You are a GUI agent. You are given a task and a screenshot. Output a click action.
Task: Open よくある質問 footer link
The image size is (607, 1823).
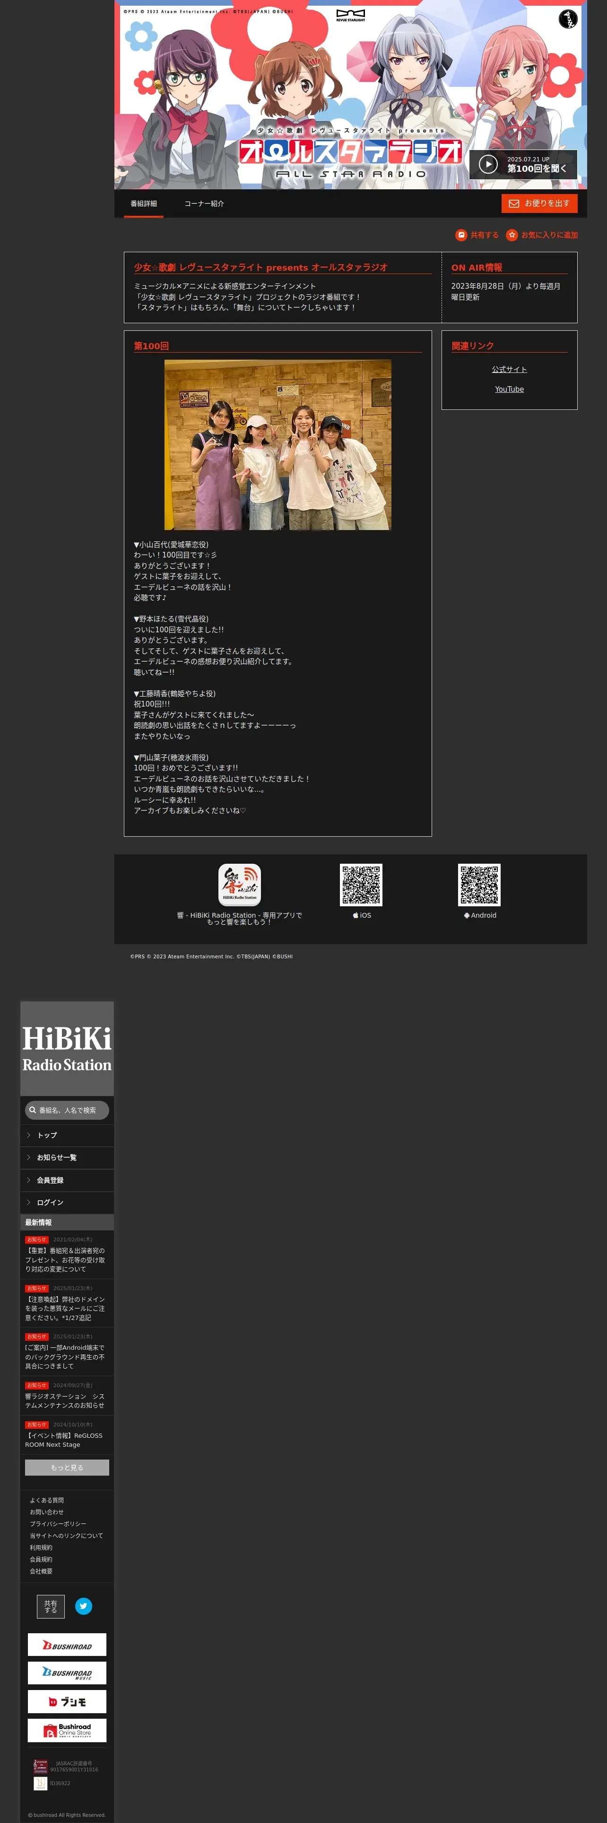tap(47, 1500)
